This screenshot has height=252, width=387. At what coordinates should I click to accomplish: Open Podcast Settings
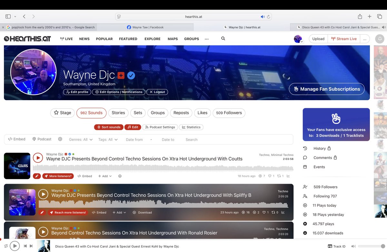click(x=160, y=127)
